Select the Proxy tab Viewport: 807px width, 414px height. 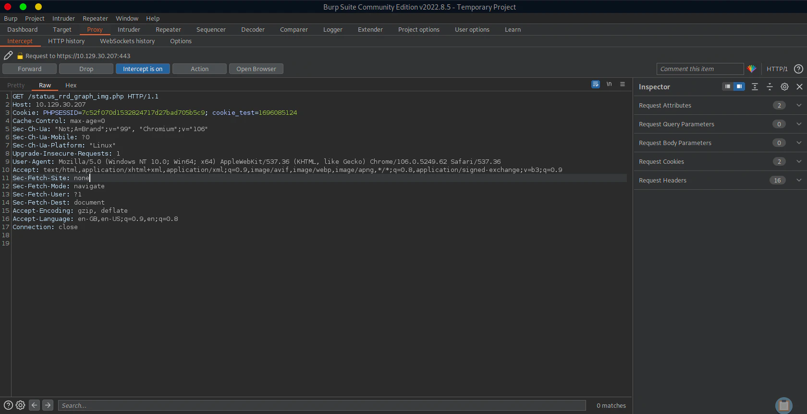coord(95,29)
